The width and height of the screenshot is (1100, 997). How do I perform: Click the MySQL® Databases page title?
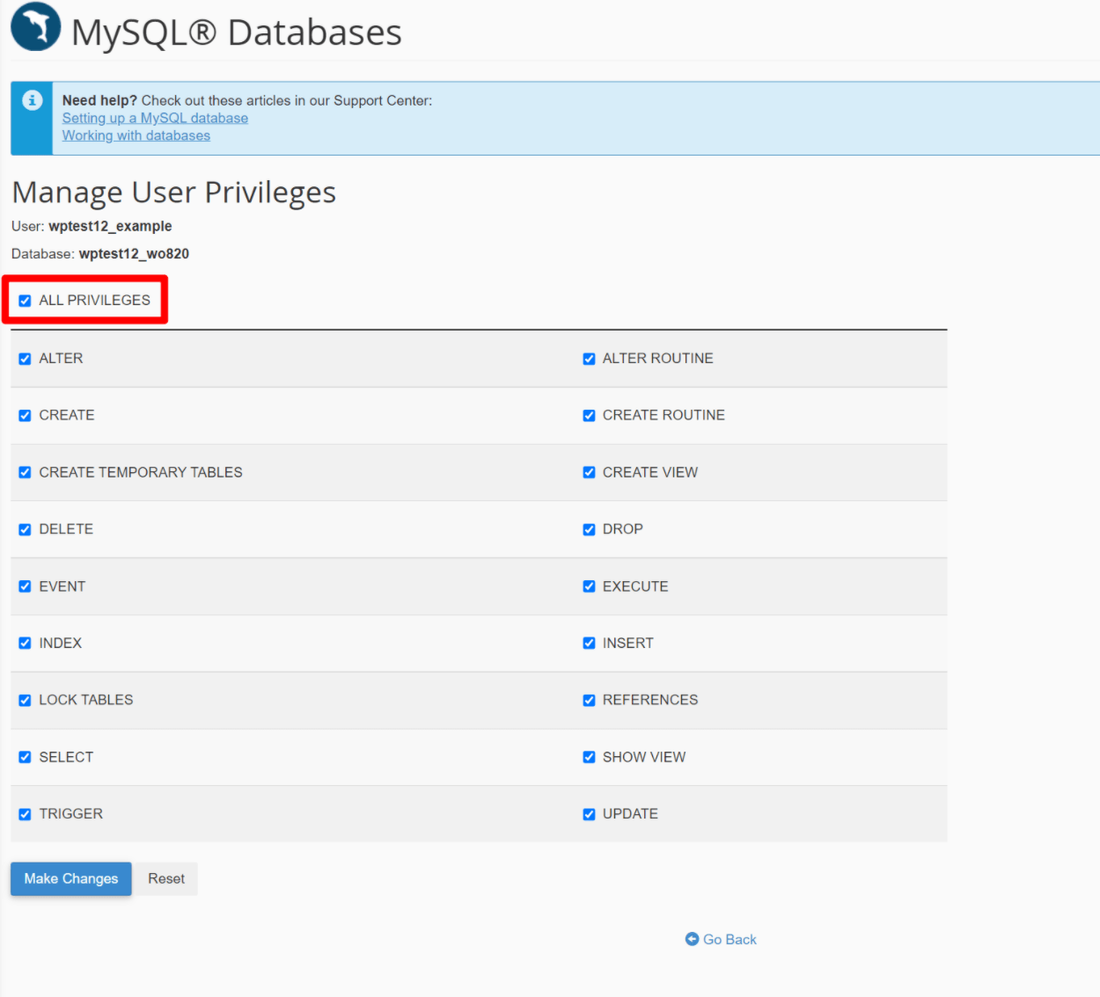click(236, 33)
